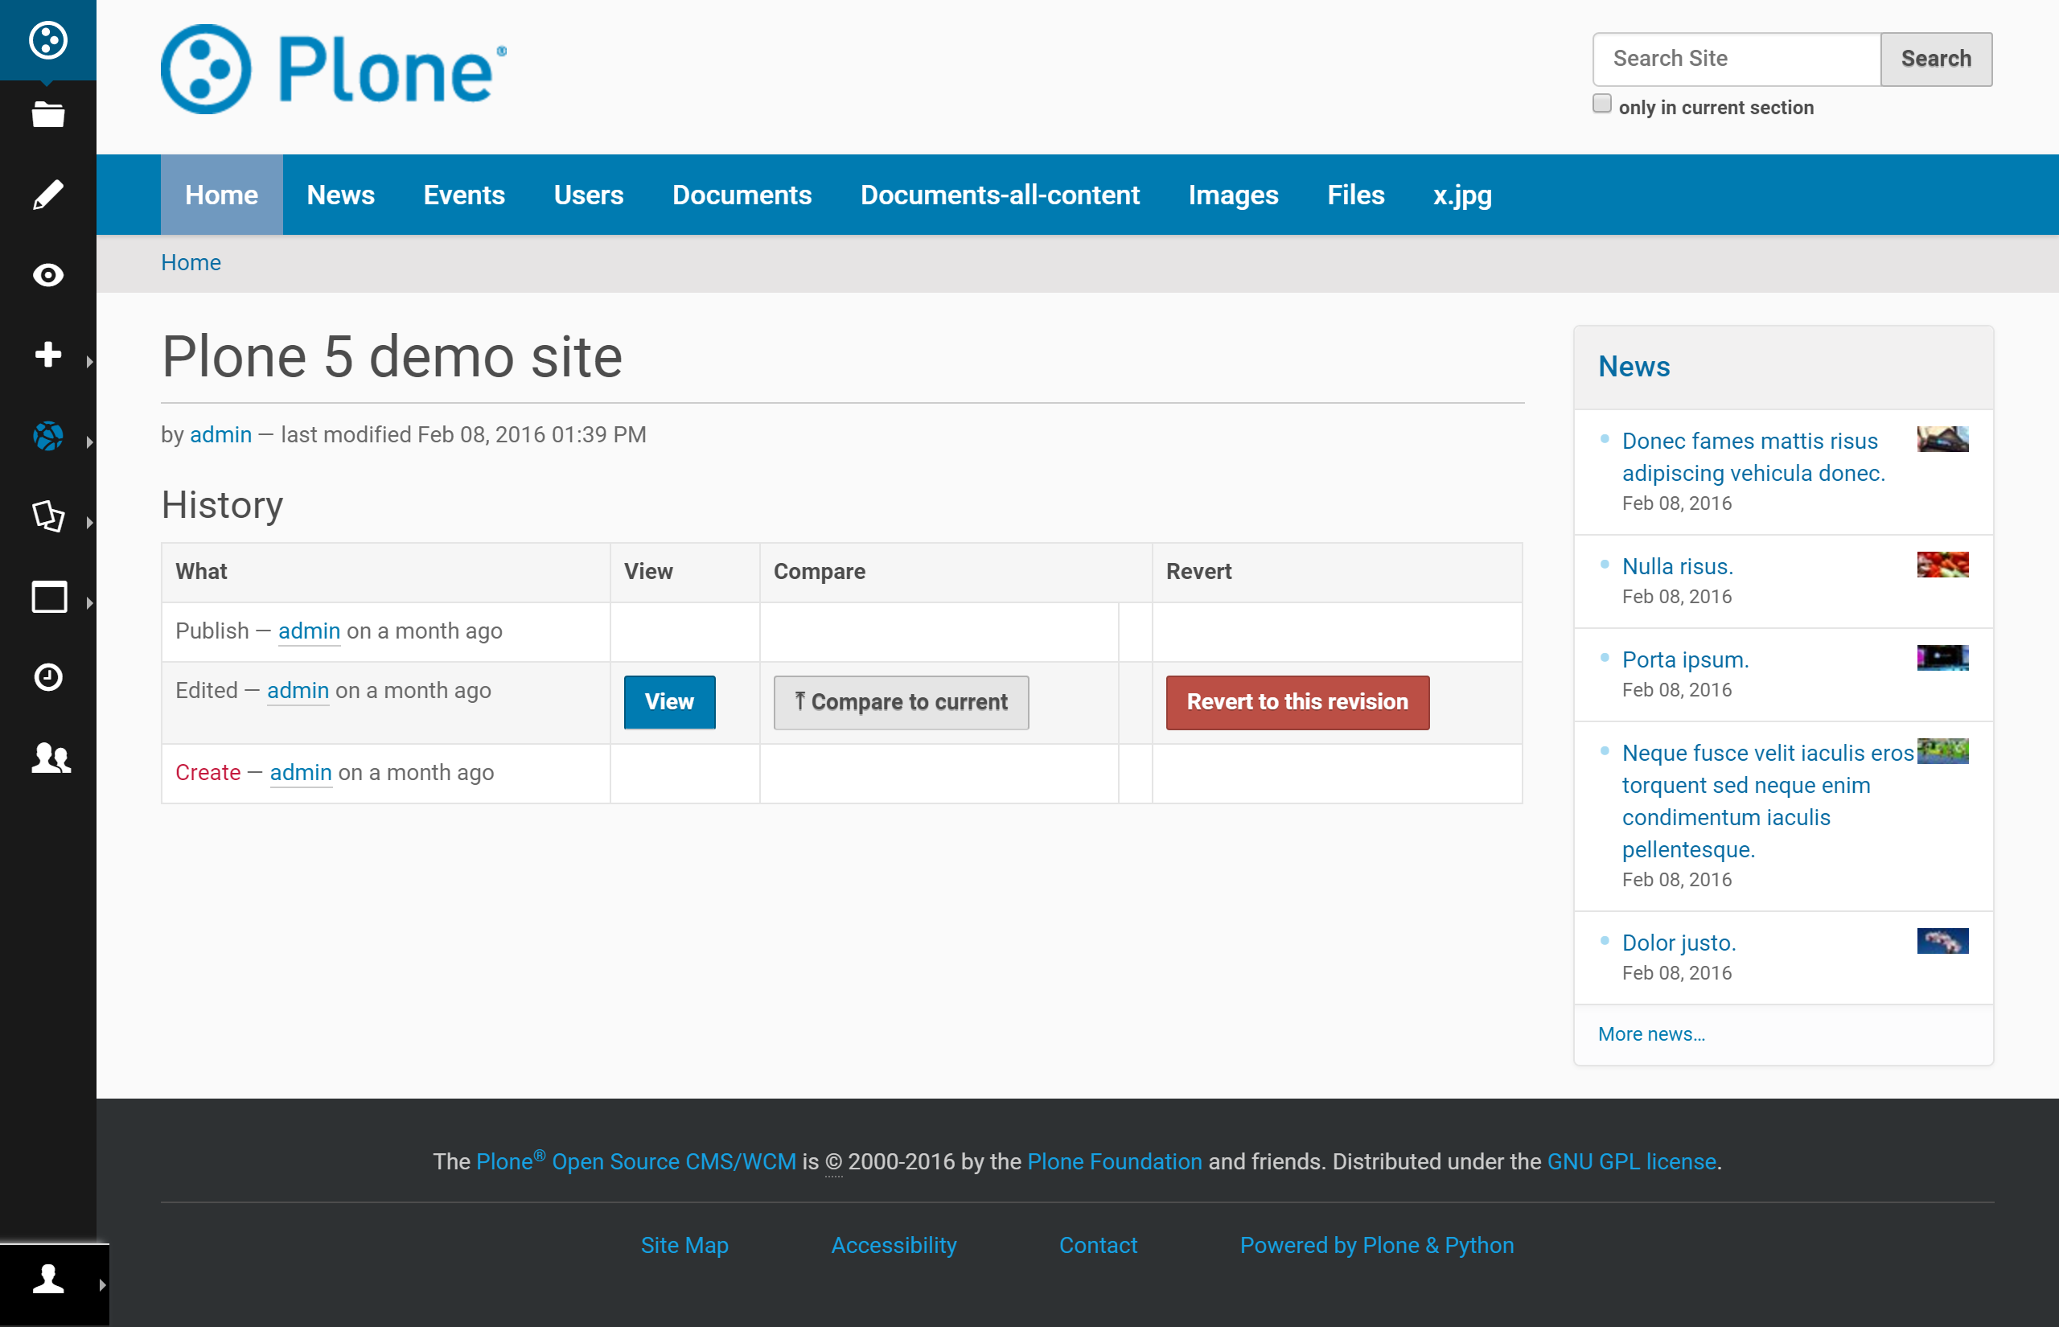The height and width of the screenshot is (1327, 2059).
Task: Open the 'Dolor justo.' news item
Action: [x=1679, y=943]
